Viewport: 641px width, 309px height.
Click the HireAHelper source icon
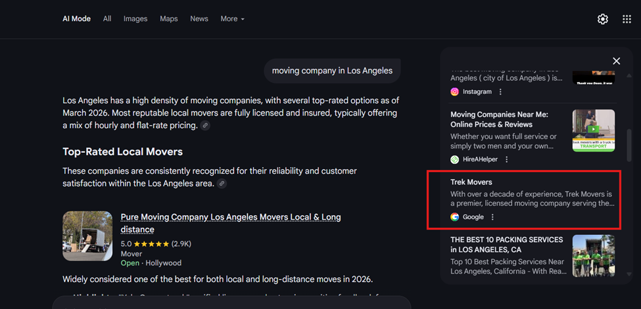[454, 159]
